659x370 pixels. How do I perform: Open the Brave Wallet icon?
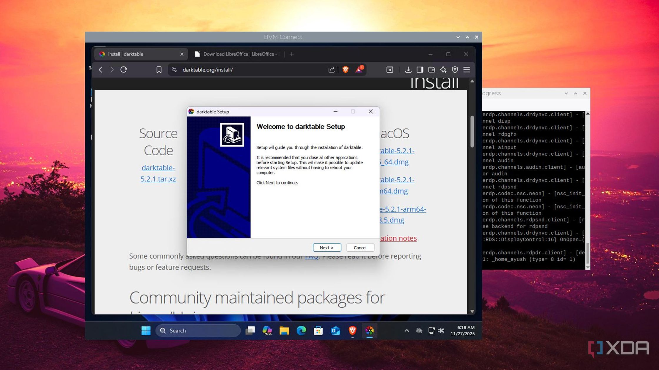pos(432,70)
